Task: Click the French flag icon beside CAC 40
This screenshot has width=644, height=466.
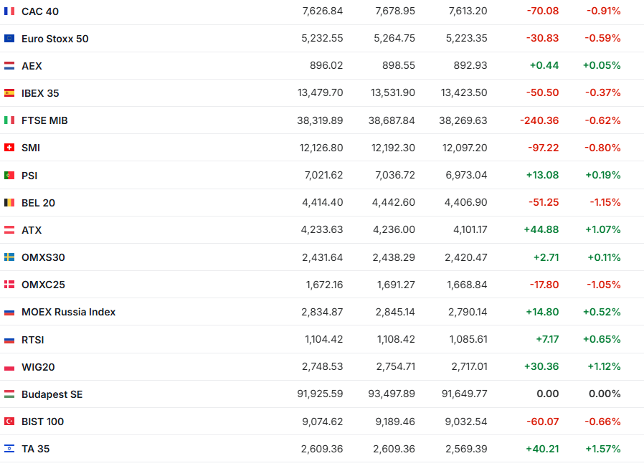Action: coord(9,11)
